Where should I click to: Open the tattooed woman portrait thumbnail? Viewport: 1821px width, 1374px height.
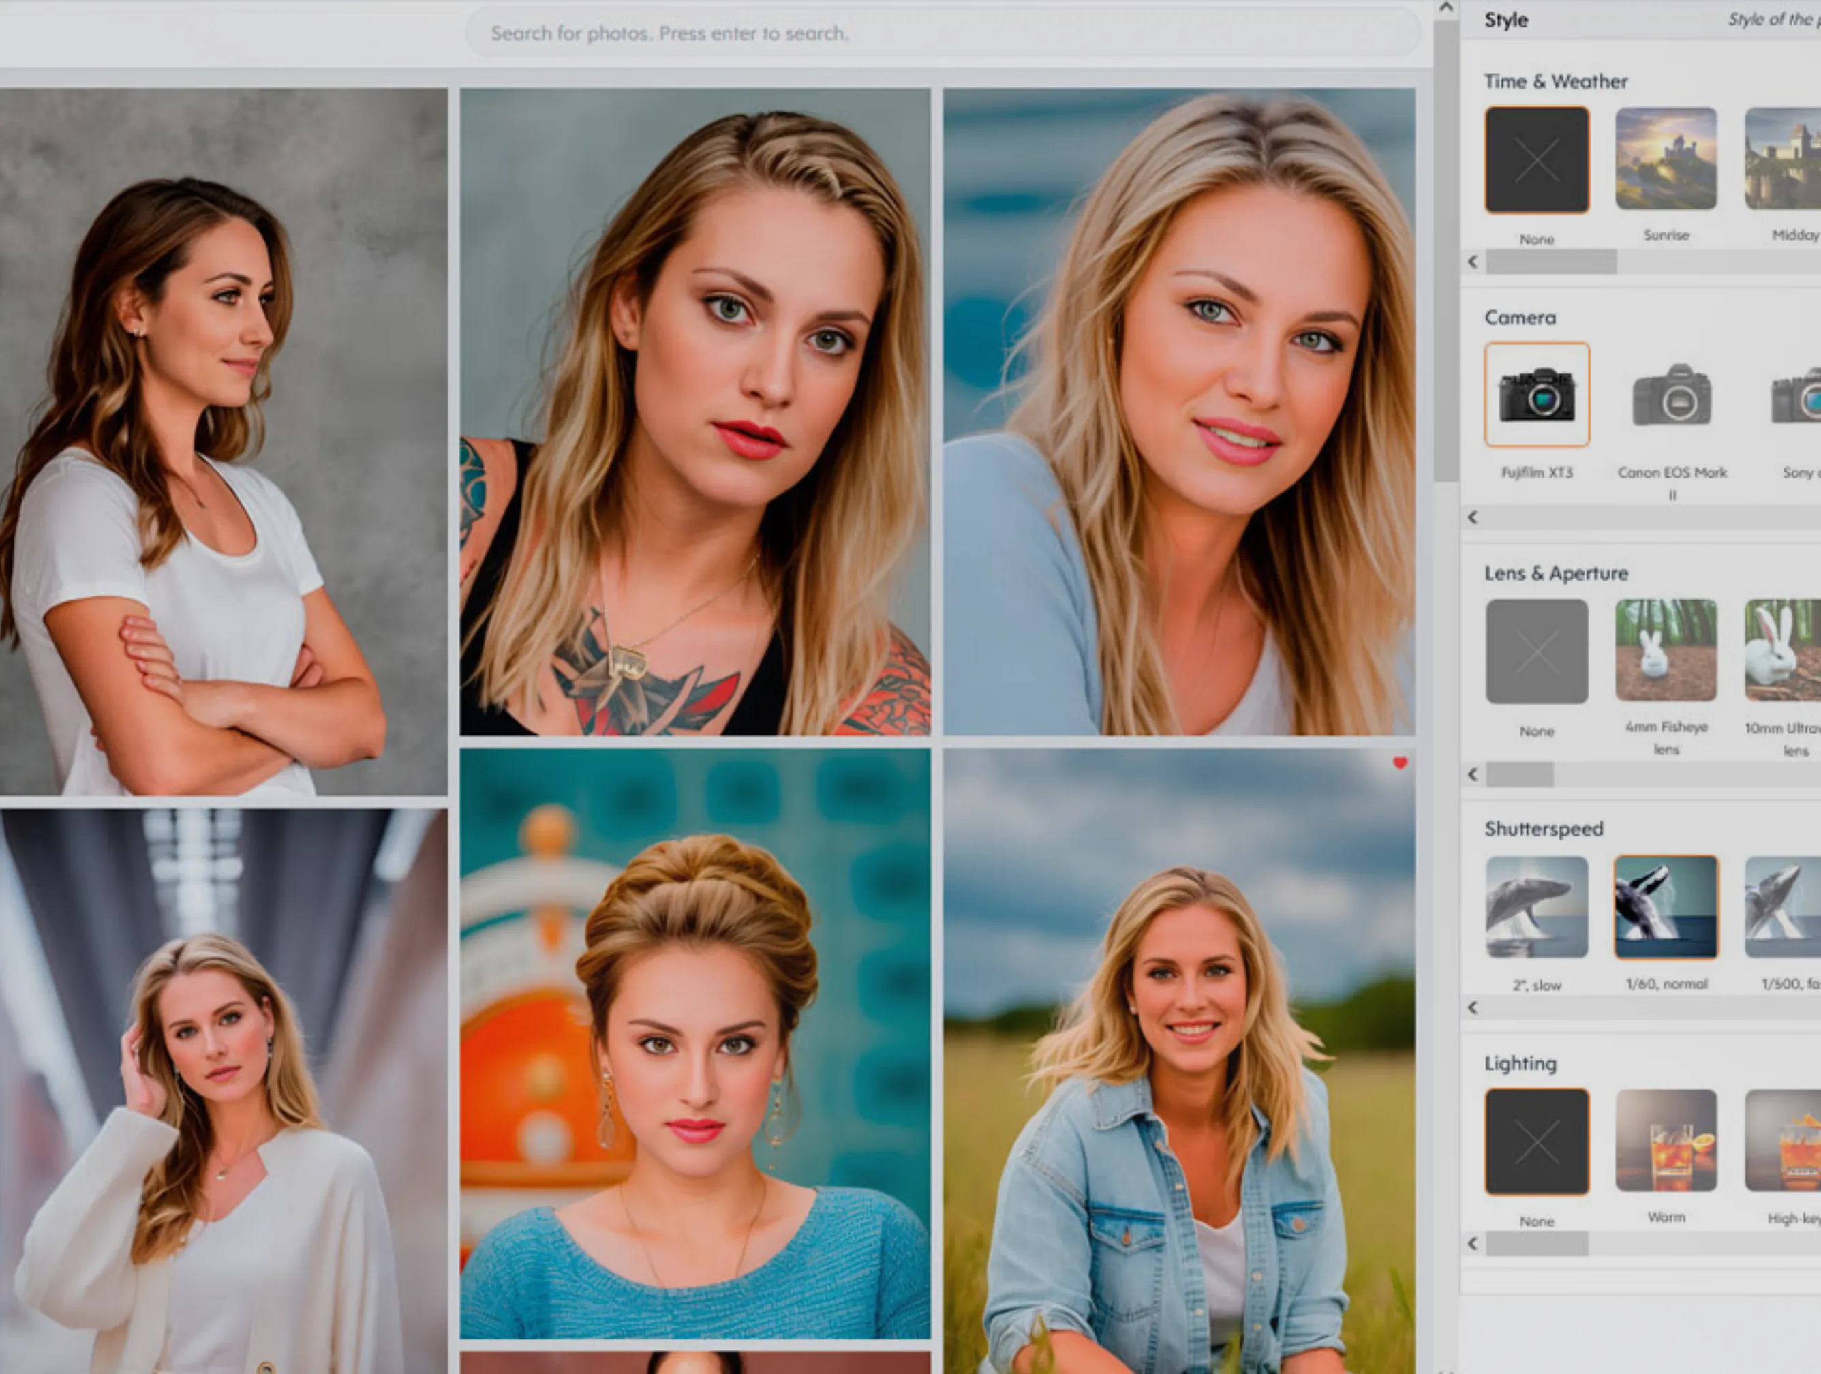click(695, 412)
